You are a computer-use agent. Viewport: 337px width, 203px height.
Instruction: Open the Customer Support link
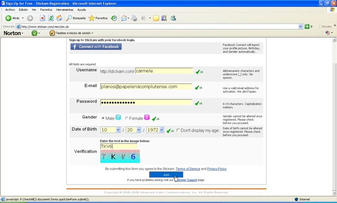(185, 180)
